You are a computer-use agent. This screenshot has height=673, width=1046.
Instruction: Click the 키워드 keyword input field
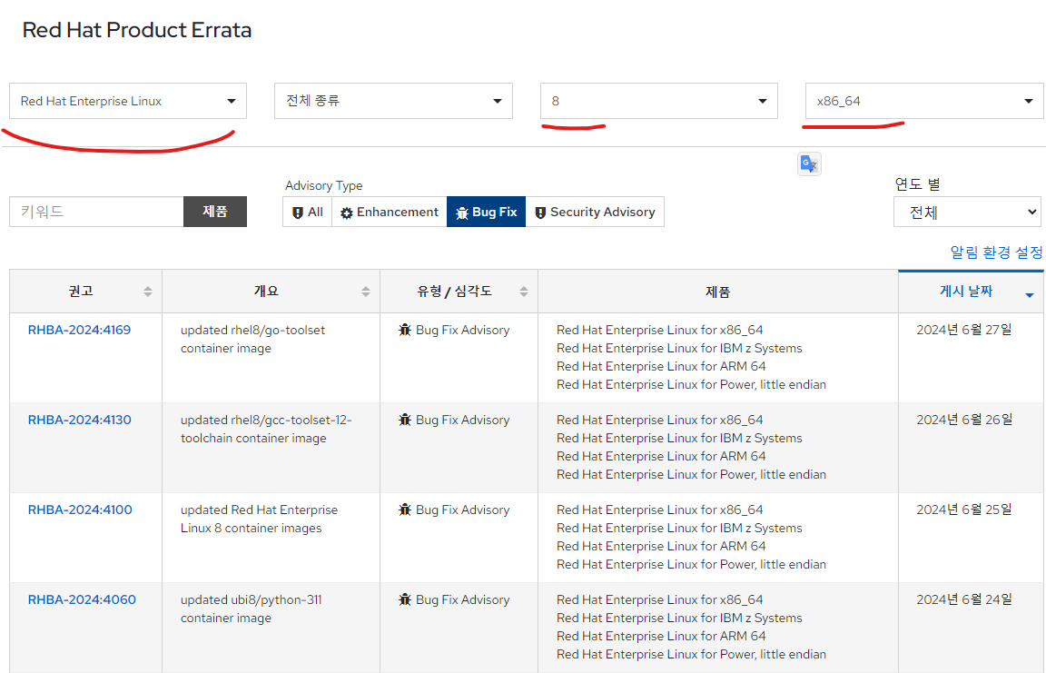pyautogui.click(x=97, y=212)
